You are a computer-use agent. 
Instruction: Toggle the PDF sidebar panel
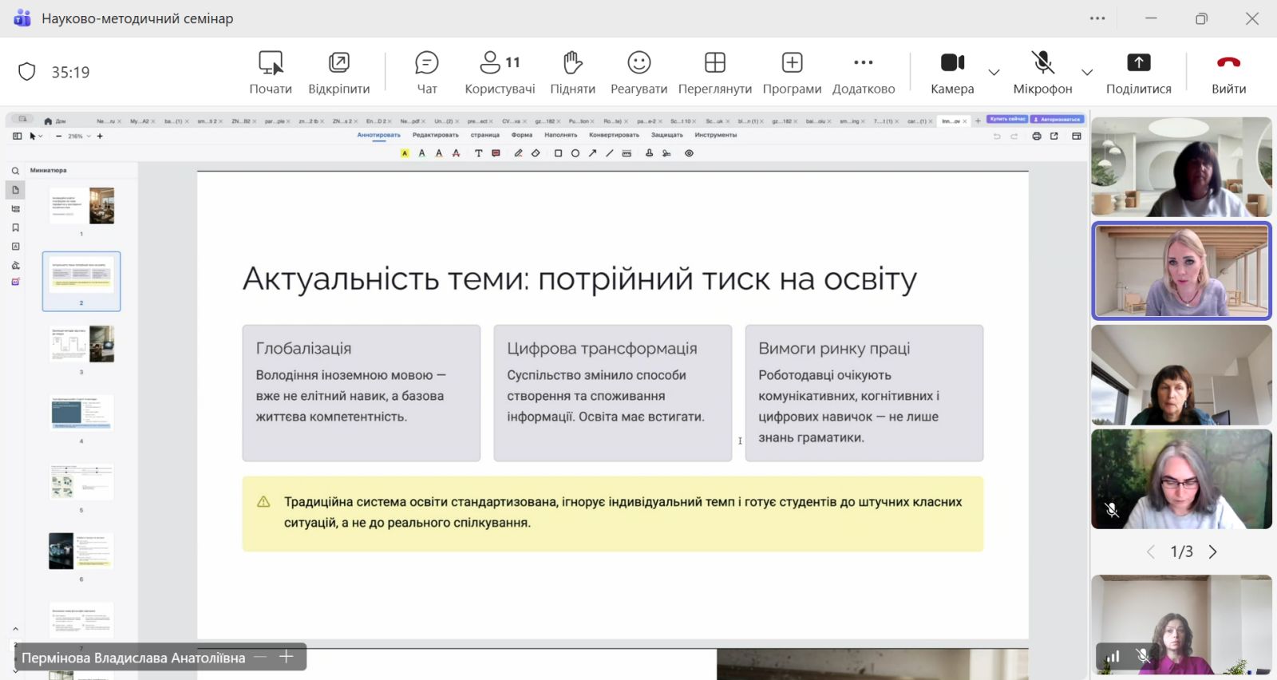point(17,136)
